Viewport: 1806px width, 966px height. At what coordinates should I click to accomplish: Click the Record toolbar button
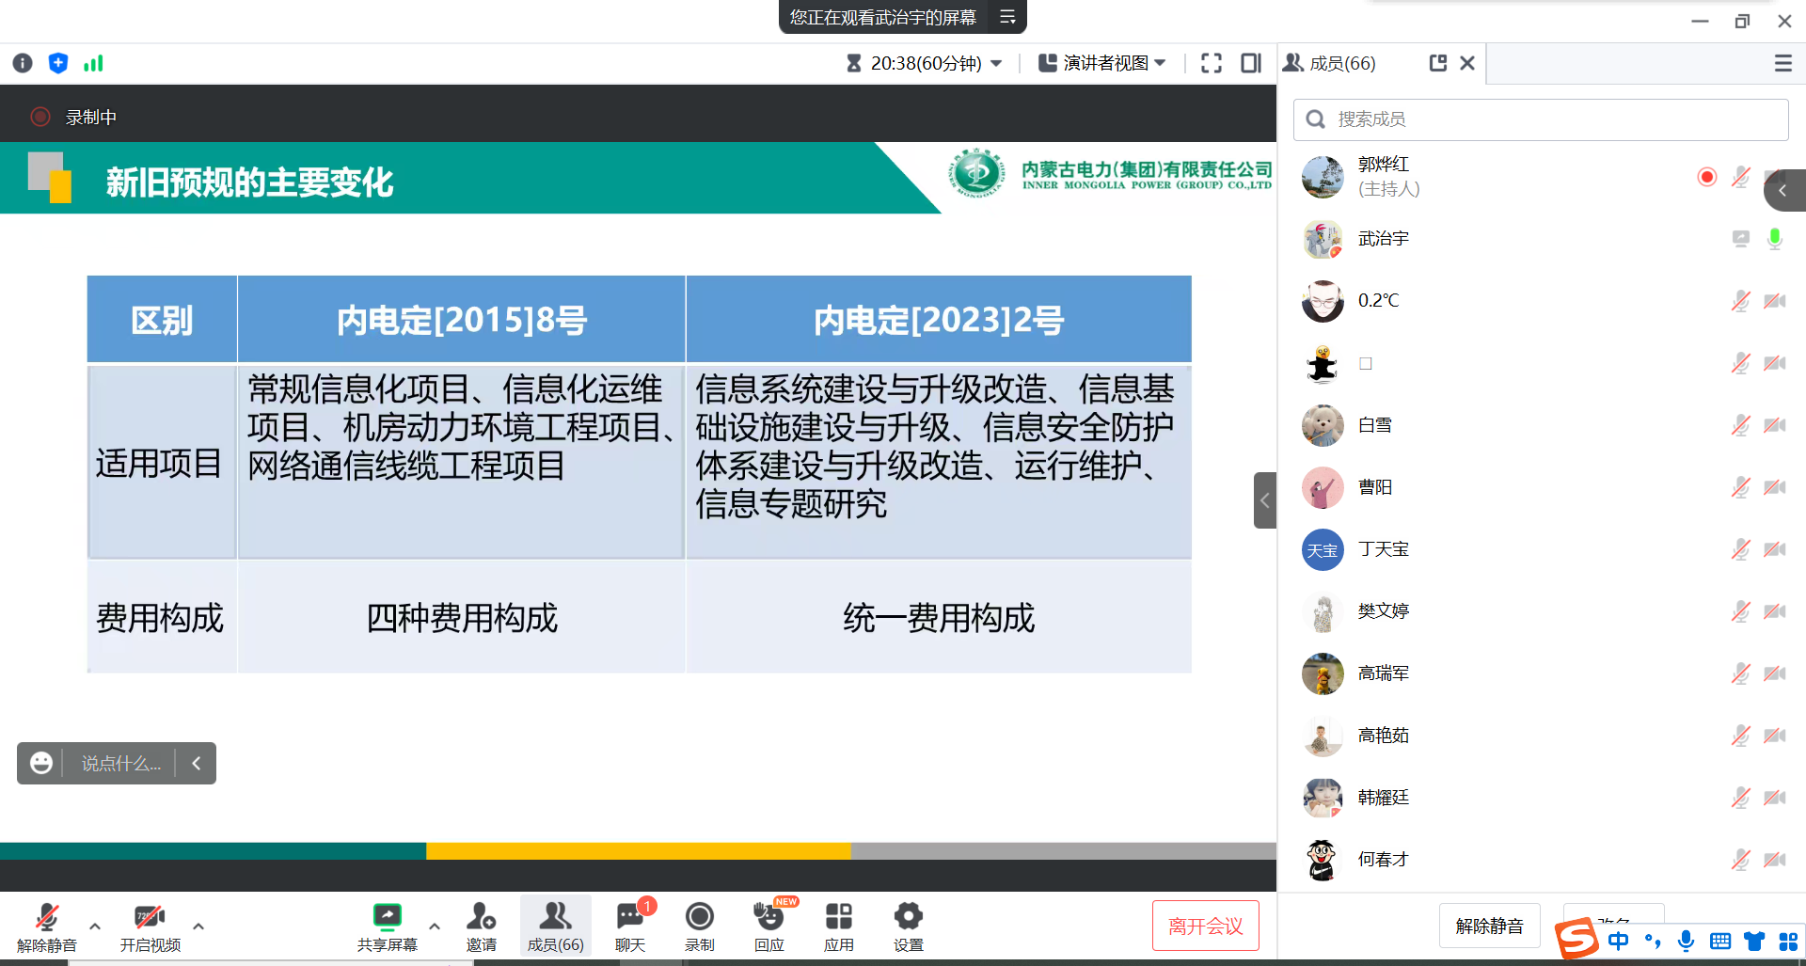click(700, 926)
